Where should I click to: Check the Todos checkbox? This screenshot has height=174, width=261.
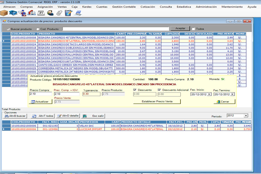[x=193, y=29]
